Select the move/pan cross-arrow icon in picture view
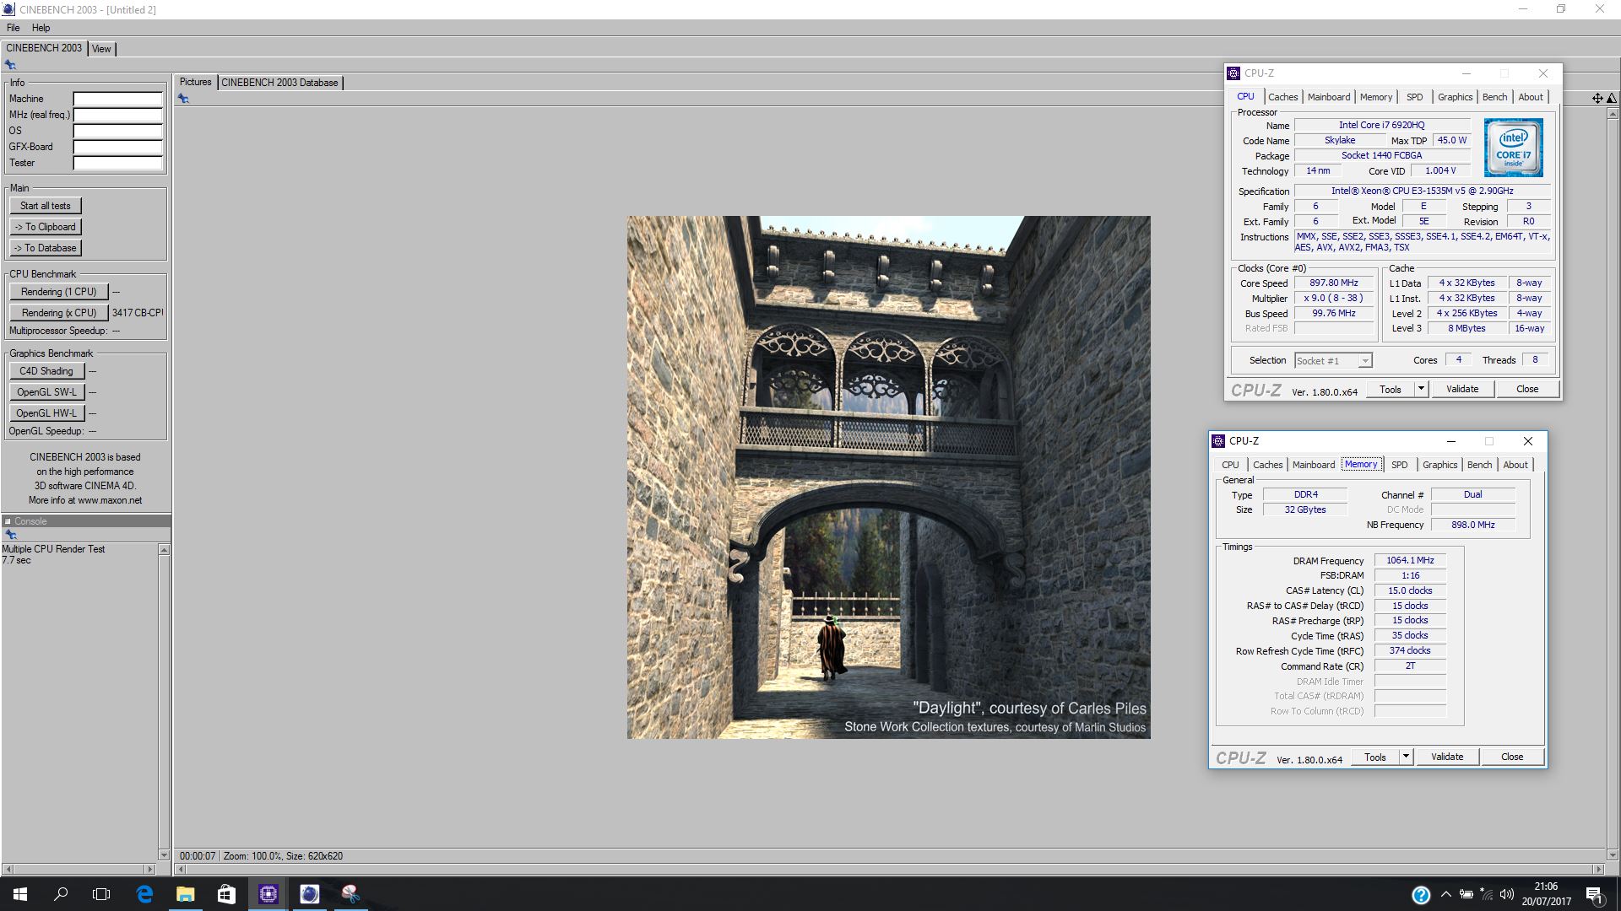The width and height of the screenshot is (1621, 911). [1597, 99]
